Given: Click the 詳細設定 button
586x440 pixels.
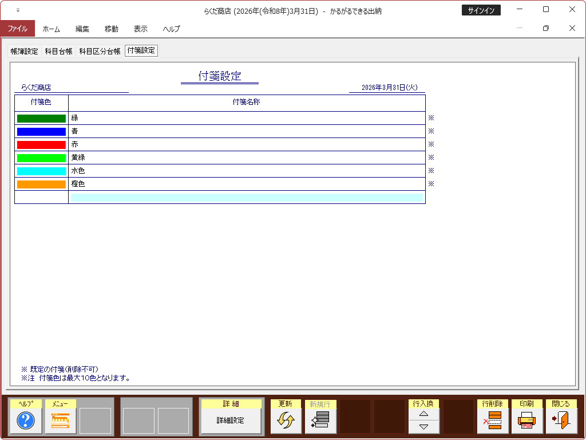Looking at the screenshot, I should coord(231,421).
